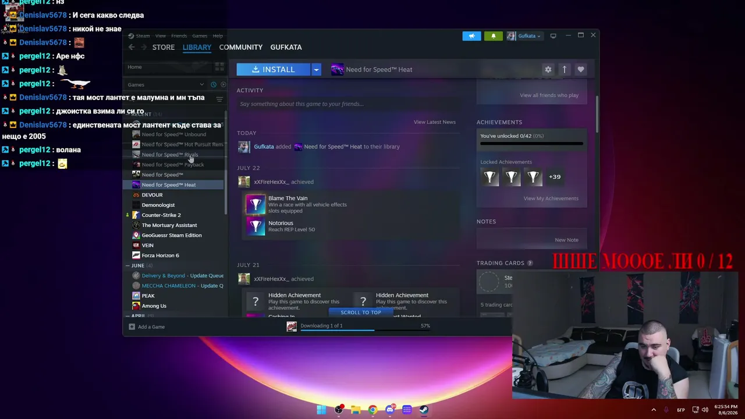
Task: Click Notorious achievement trophy icon
Action: [x=256, y=226]
